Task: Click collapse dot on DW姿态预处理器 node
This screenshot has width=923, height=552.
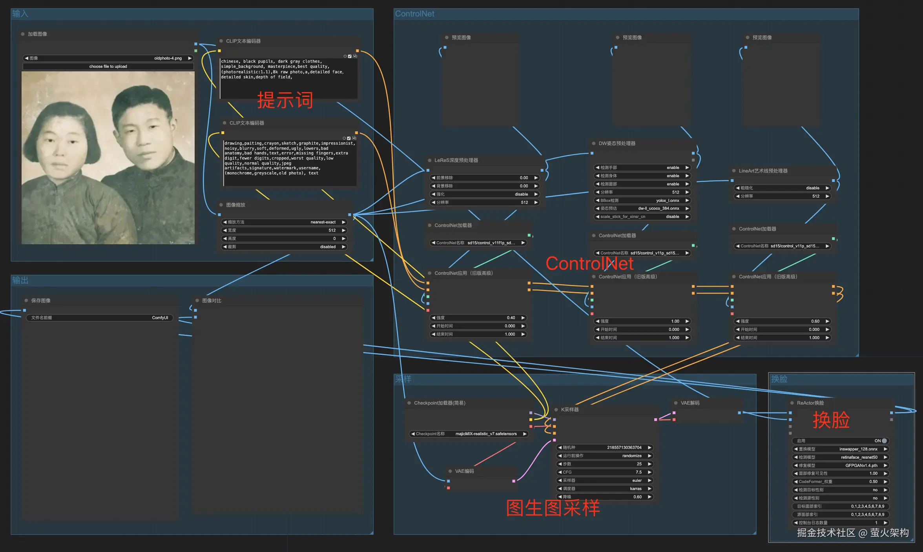Action: point(594,143)
